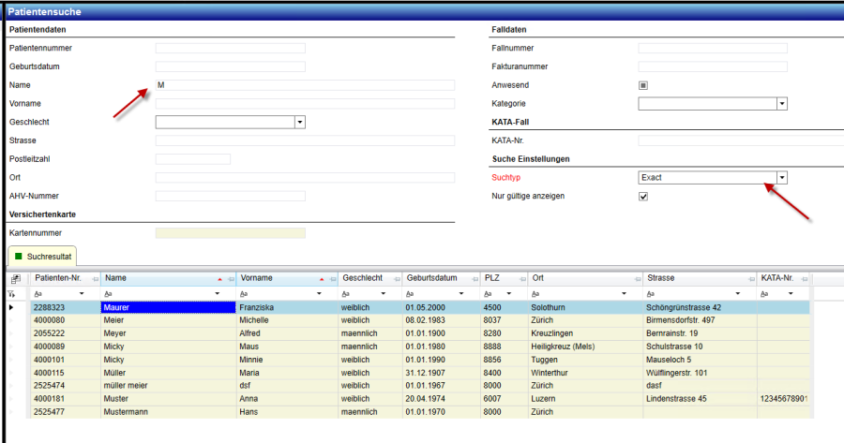Click pin icon on Name column header
844x443 pixels.
230,278
